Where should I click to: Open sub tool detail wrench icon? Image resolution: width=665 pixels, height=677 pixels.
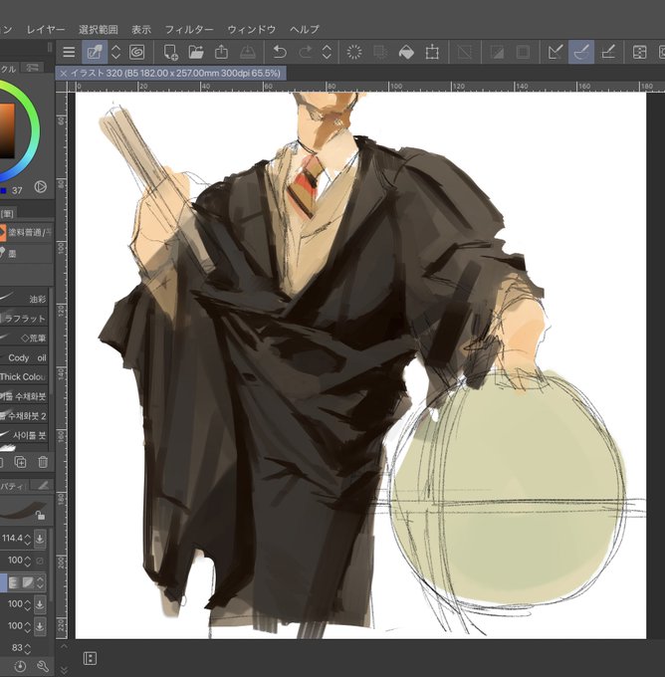click(x=43, y=666)
